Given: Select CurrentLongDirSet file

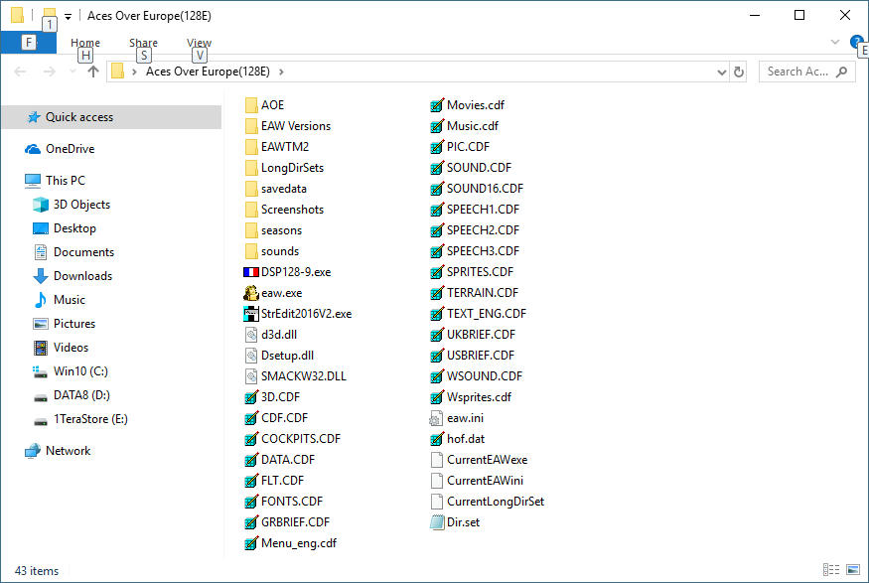Looking at the screenshot, I should 488,502.
